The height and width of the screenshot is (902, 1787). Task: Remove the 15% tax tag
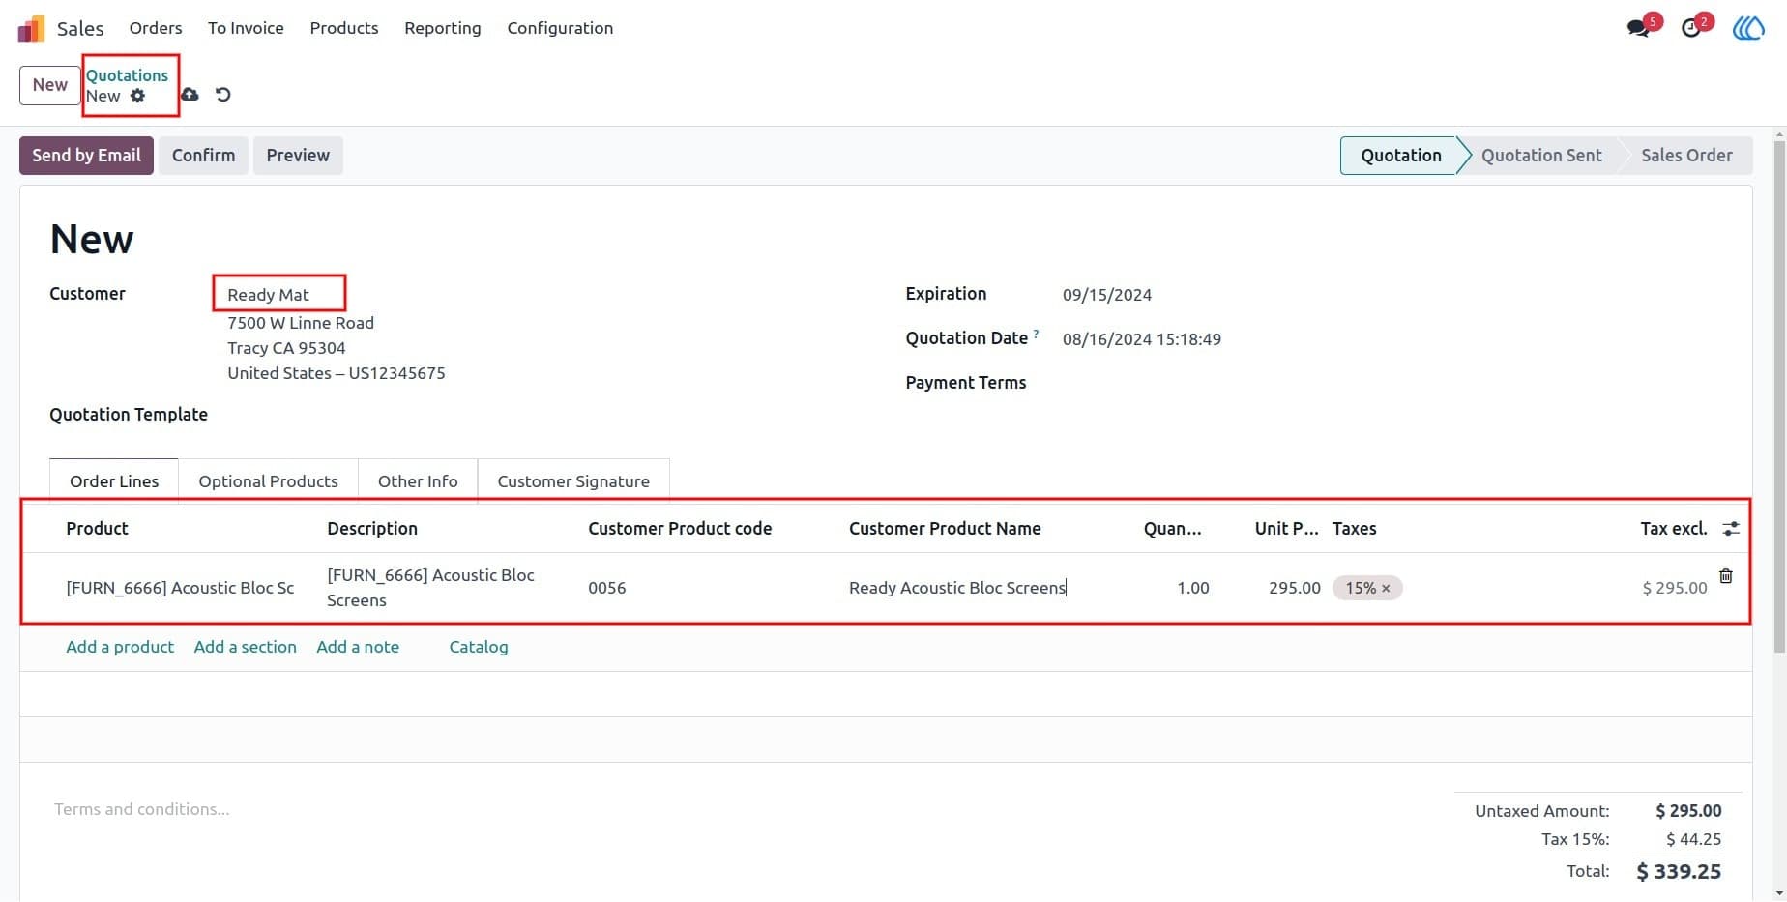coord(1386,588)
